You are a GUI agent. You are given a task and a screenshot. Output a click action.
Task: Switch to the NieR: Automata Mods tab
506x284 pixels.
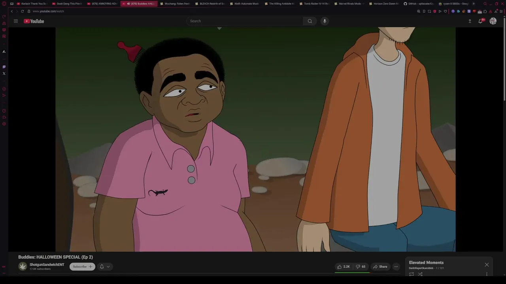pyautogui.click(x=244, y=4)
